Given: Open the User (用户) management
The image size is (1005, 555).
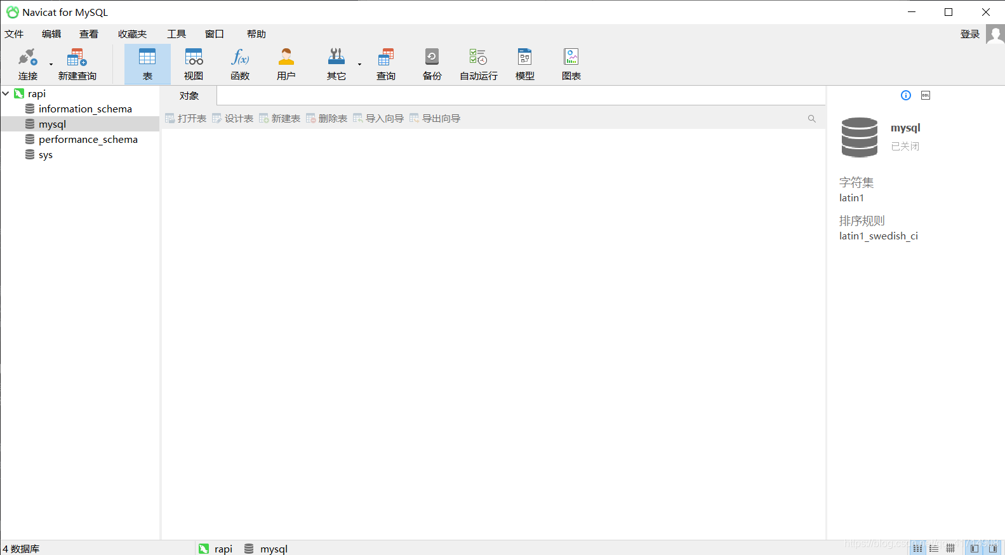Looking at the screenshot, I should [286, 64].
